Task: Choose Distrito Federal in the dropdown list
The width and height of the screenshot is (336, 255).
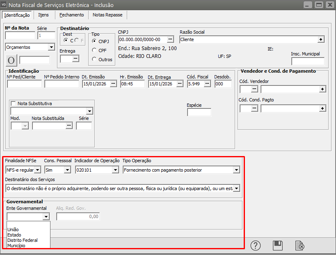Action: point(22,240)
